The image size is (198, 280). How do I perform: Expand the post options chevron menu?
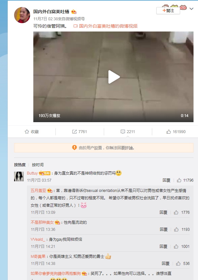coord(191,9)
